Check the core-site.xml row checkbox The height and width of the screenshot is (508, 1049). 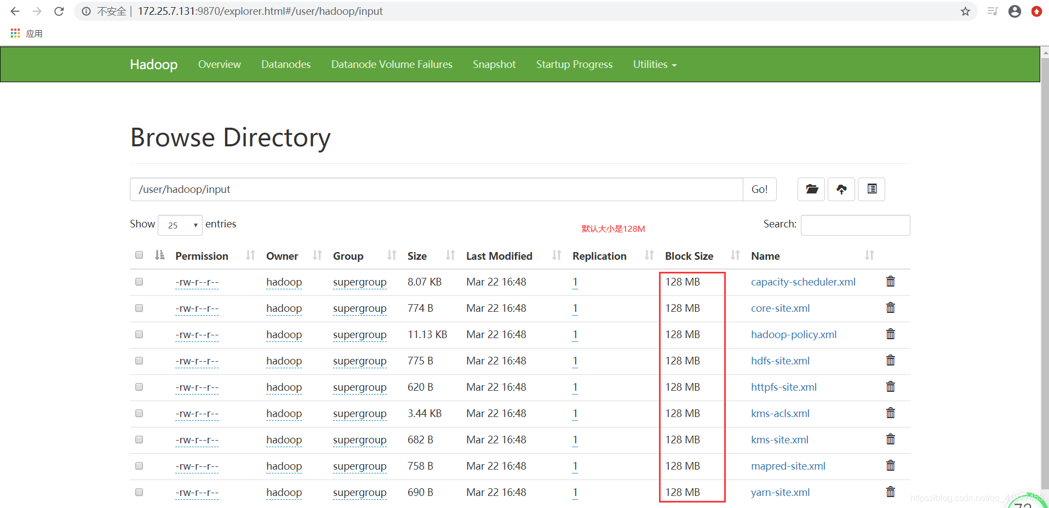(x=139, y=308)
